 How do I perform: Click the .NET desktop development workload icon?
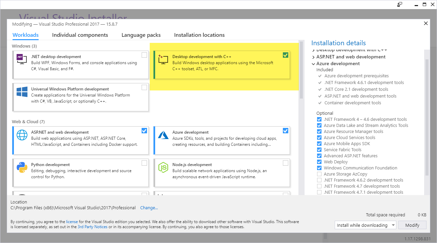pyautogui.click(x=22, y=59)
